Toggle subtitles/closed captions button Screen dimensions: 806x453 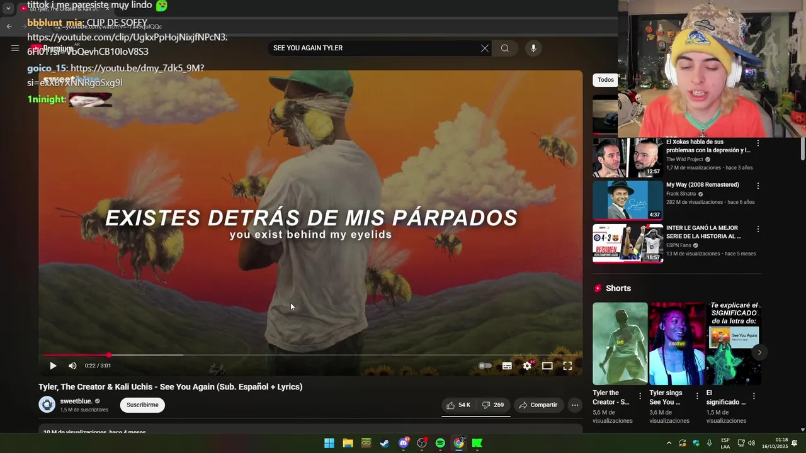[x=507, y=366]
